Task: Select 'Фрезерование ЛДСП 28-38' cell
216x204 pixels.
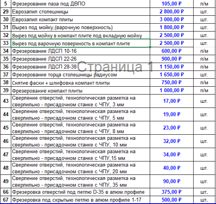Action: (80, 67)
